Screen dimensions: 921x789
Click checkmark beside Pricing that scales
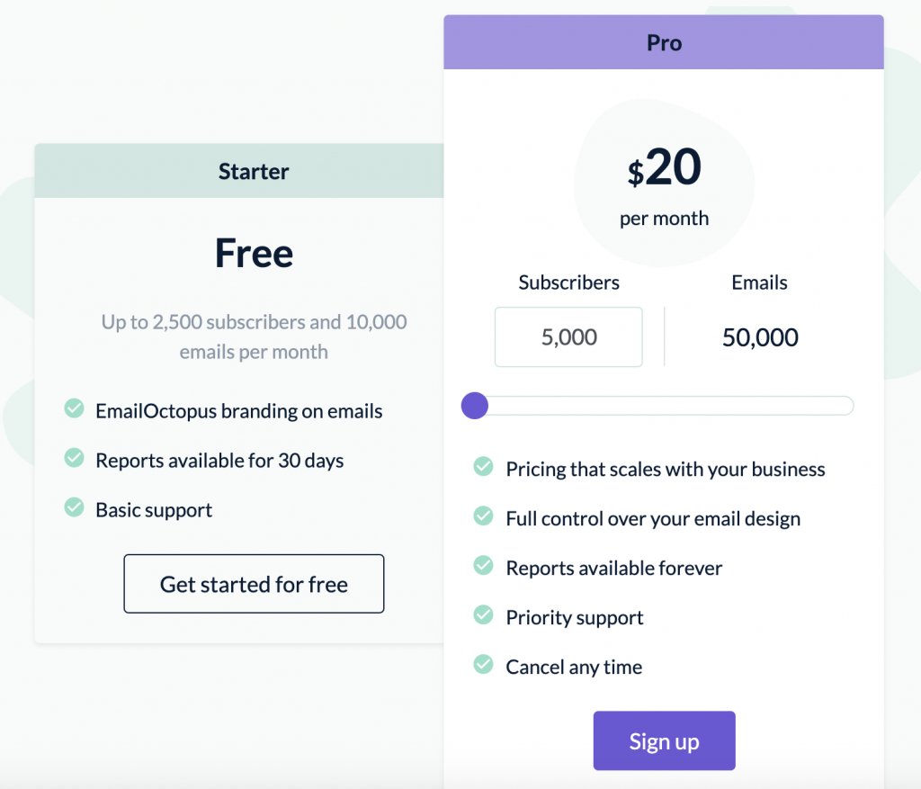484,468
